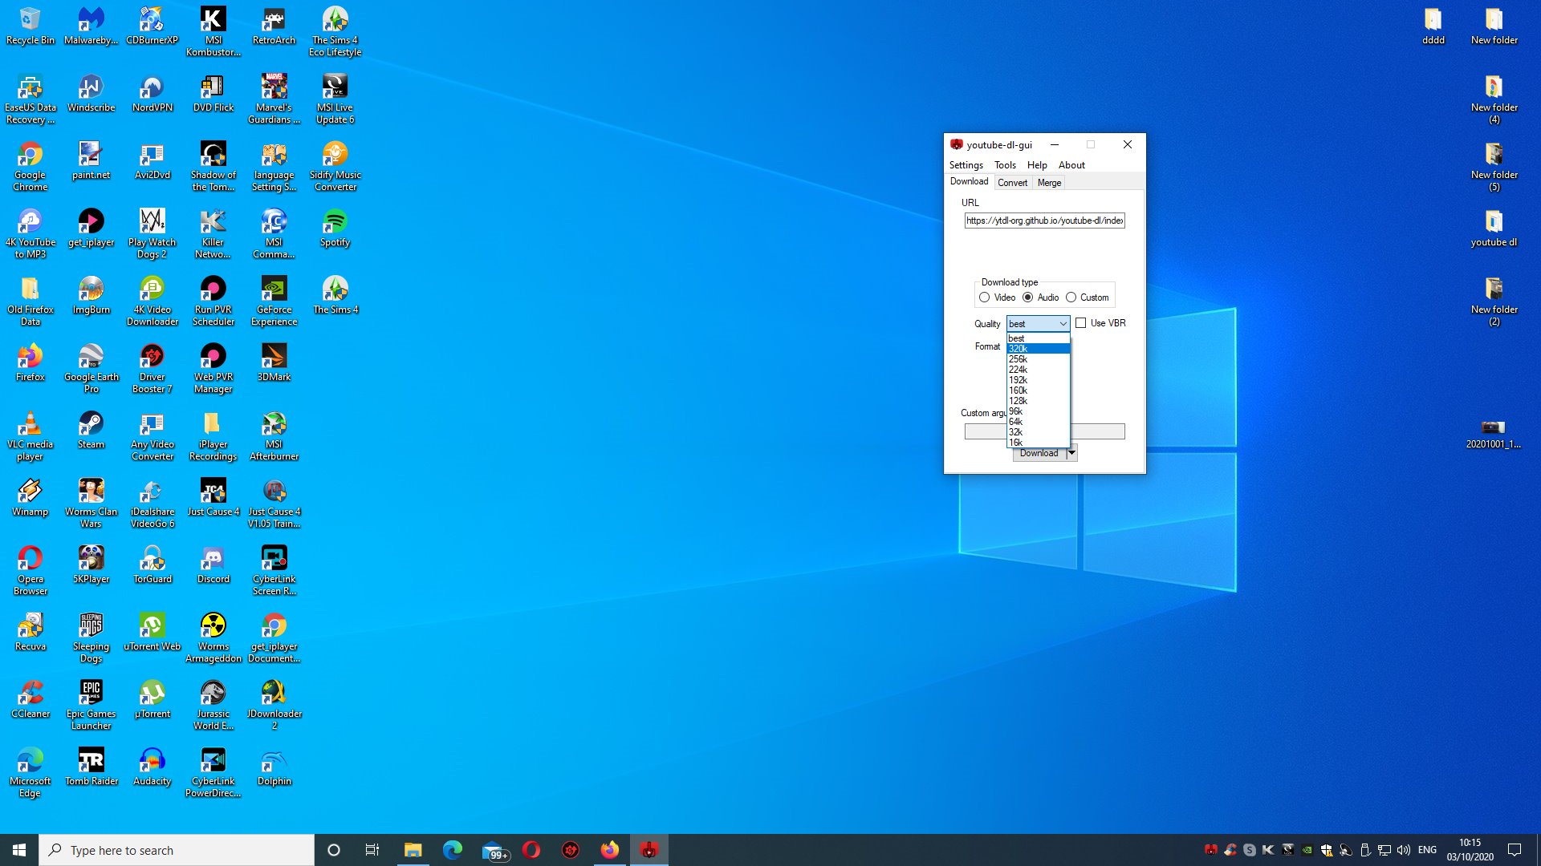This screenshot has width=1541, height=866.
Task: Launch 4K Video Downloader shortcut
Action: click(x=152, y=301)
